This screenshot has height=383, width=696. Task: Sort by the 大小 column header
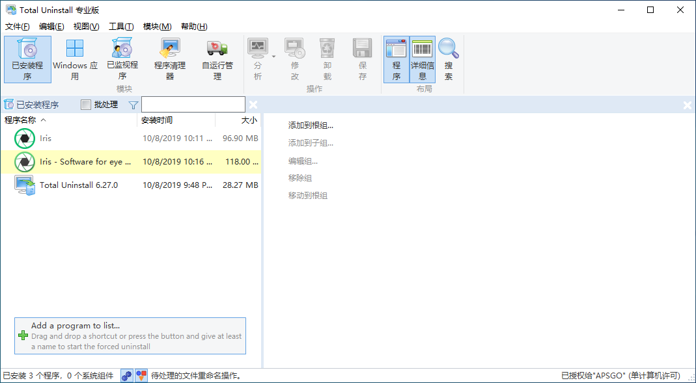point(238,120)
